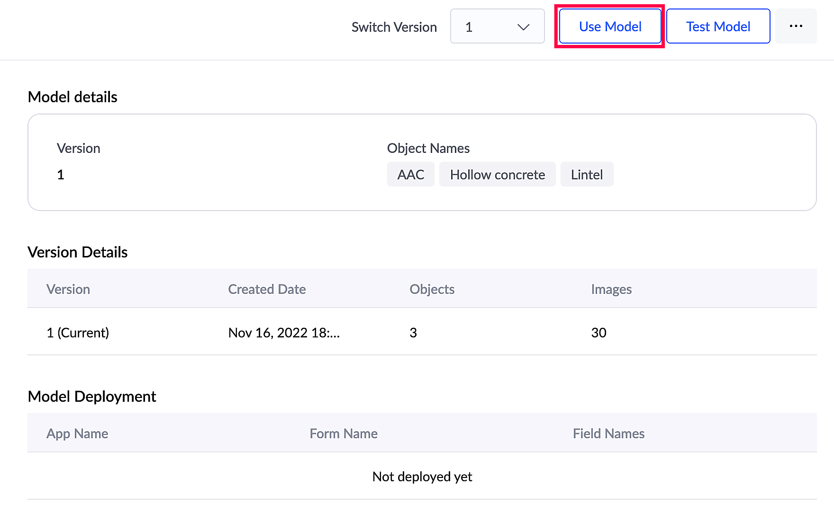Click the truncated Nov 16, 2022 created date
Viewport: 834px width, 530px height.
point(284,333)
